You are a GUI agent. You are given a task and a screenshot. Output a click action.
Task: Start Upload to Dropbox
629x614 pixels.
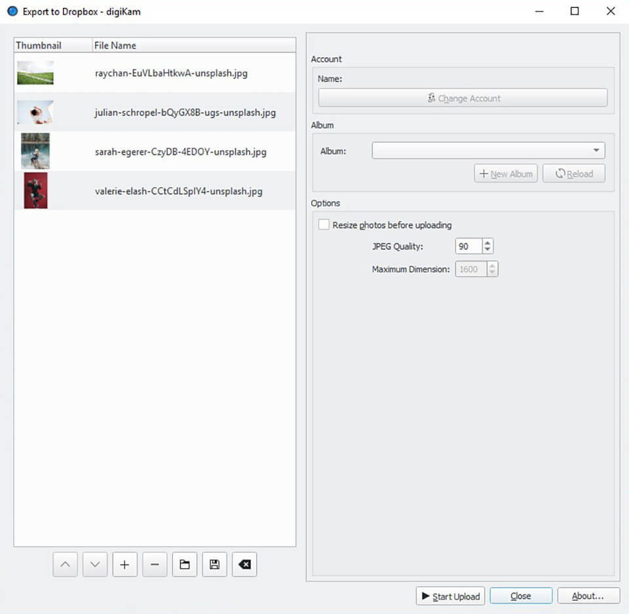click(450, 596)
